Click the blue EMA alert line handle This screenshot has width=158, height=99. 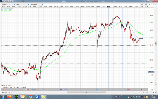(139, 33)
